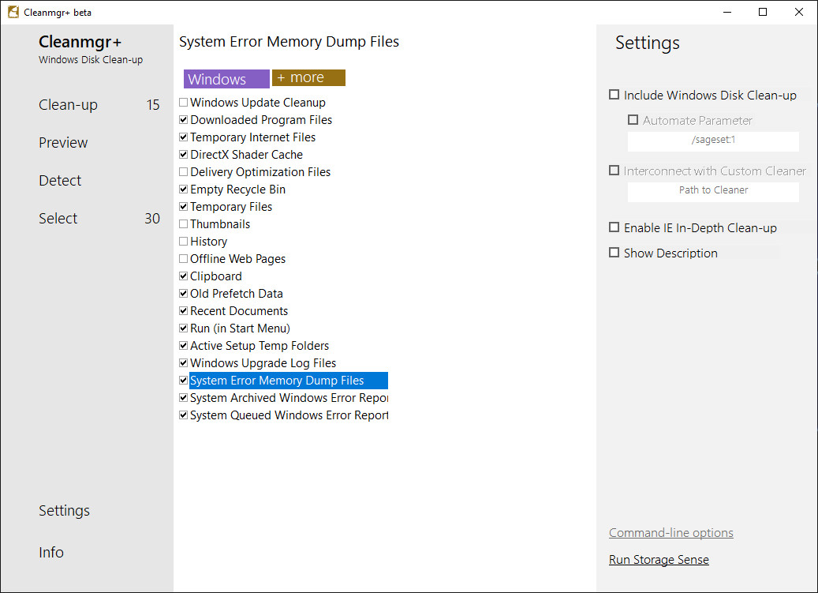Click the Clean-up count 15
This screenshot has height=593, width=818.
click(x=153, y=105)
